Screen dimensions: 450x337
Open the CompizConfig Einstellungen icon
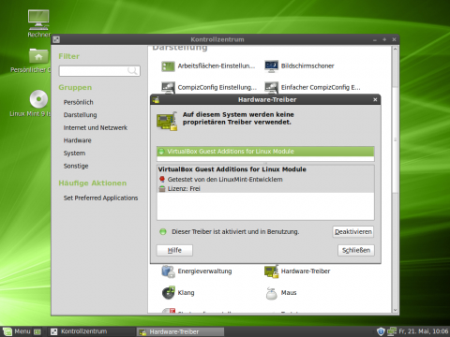(168, 87)
